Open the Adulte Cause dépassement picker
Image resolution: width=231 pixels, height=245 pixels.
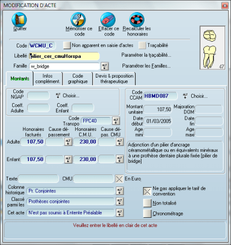click(68, 142)
